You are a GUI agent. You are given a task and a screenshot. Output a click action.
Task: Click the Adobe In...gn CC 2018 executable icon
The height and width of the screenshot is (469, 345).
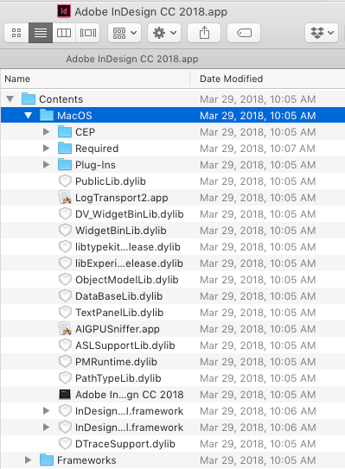(65, 395)
